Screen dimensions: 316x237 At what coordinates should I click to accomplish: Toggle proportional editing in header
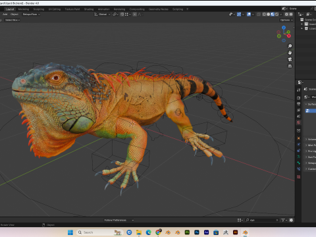(x=135, y=14)
